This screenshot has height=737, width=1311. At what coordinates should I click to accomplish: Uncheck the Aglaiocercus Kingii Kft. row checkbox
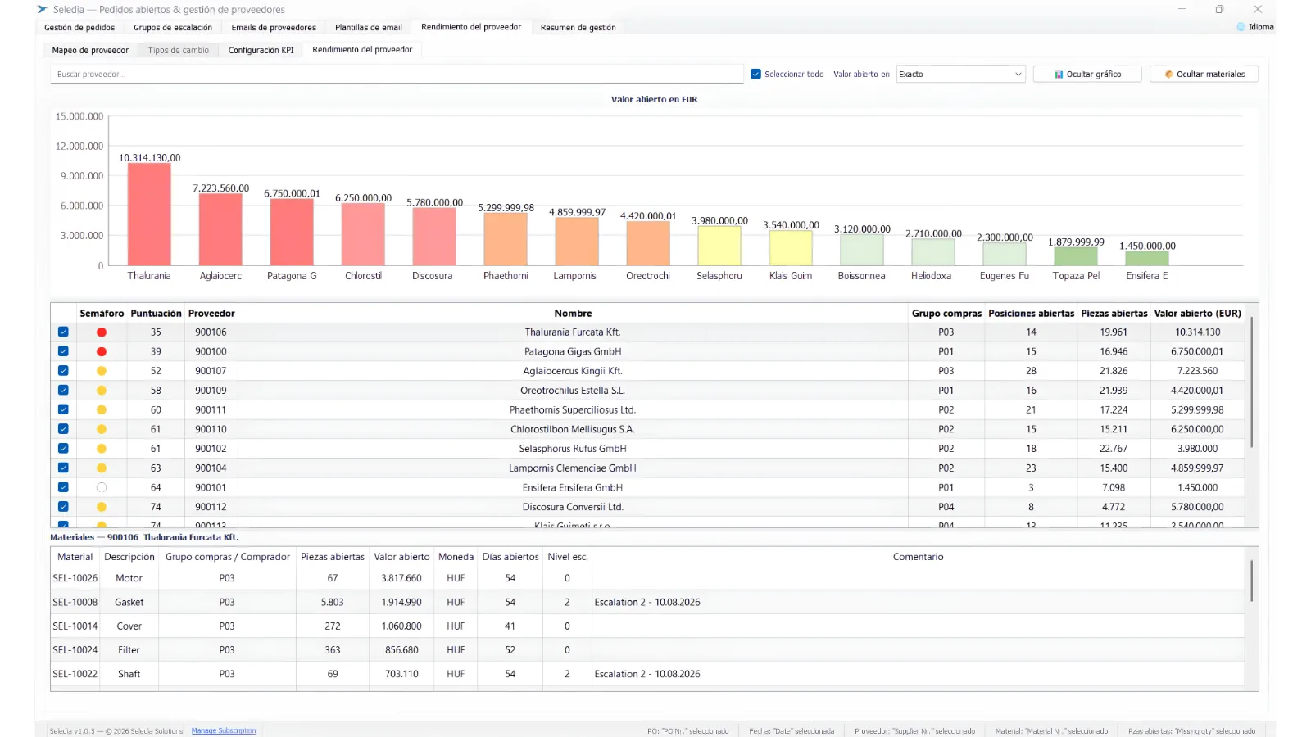tap(63, 371)
